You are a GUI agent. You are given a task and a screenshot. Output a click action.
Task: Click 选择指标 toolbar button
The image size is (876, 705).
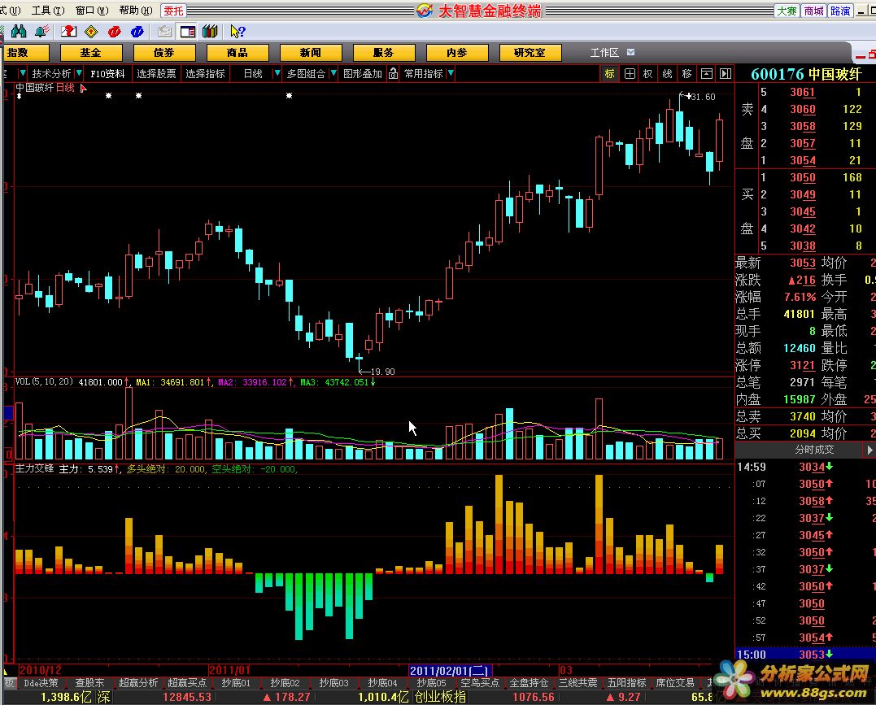(x=205, y=74)
